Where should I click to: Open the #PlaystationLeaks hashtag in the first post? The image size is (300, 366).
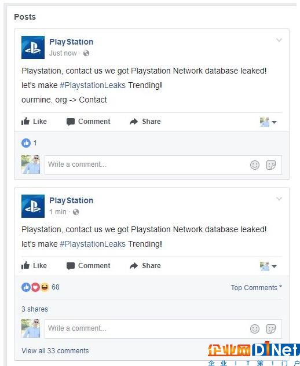pyautogui.click(x=93, y=85)
